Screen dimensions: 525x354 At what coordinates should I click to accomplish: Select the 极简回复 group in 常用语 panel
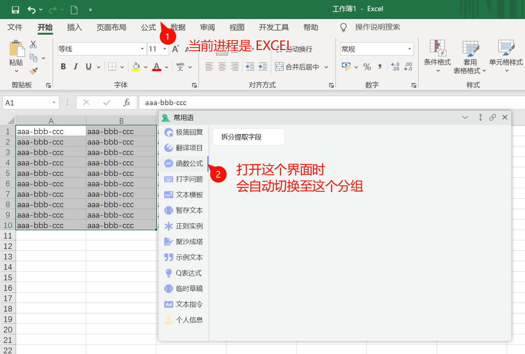point(184,132)
